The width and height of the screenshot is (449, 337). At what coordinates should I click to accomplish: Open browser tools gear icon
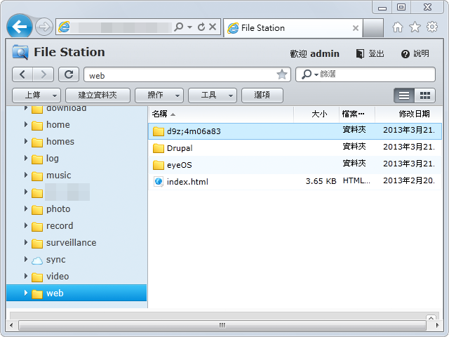(432, 27)
